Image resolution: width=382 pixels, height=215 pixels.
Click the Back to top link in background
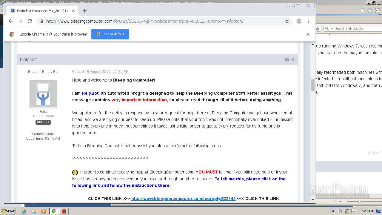(x=374, y=153)
